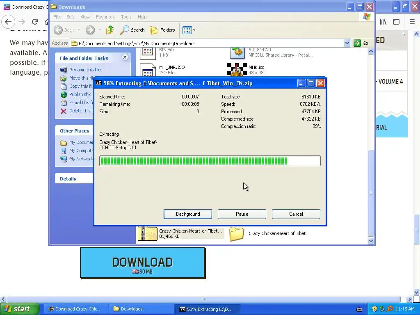This screenshot has width=420, height=315.
Task: Click the Copy this file icon
Action: pyautogui.click(x=64, y=86)
